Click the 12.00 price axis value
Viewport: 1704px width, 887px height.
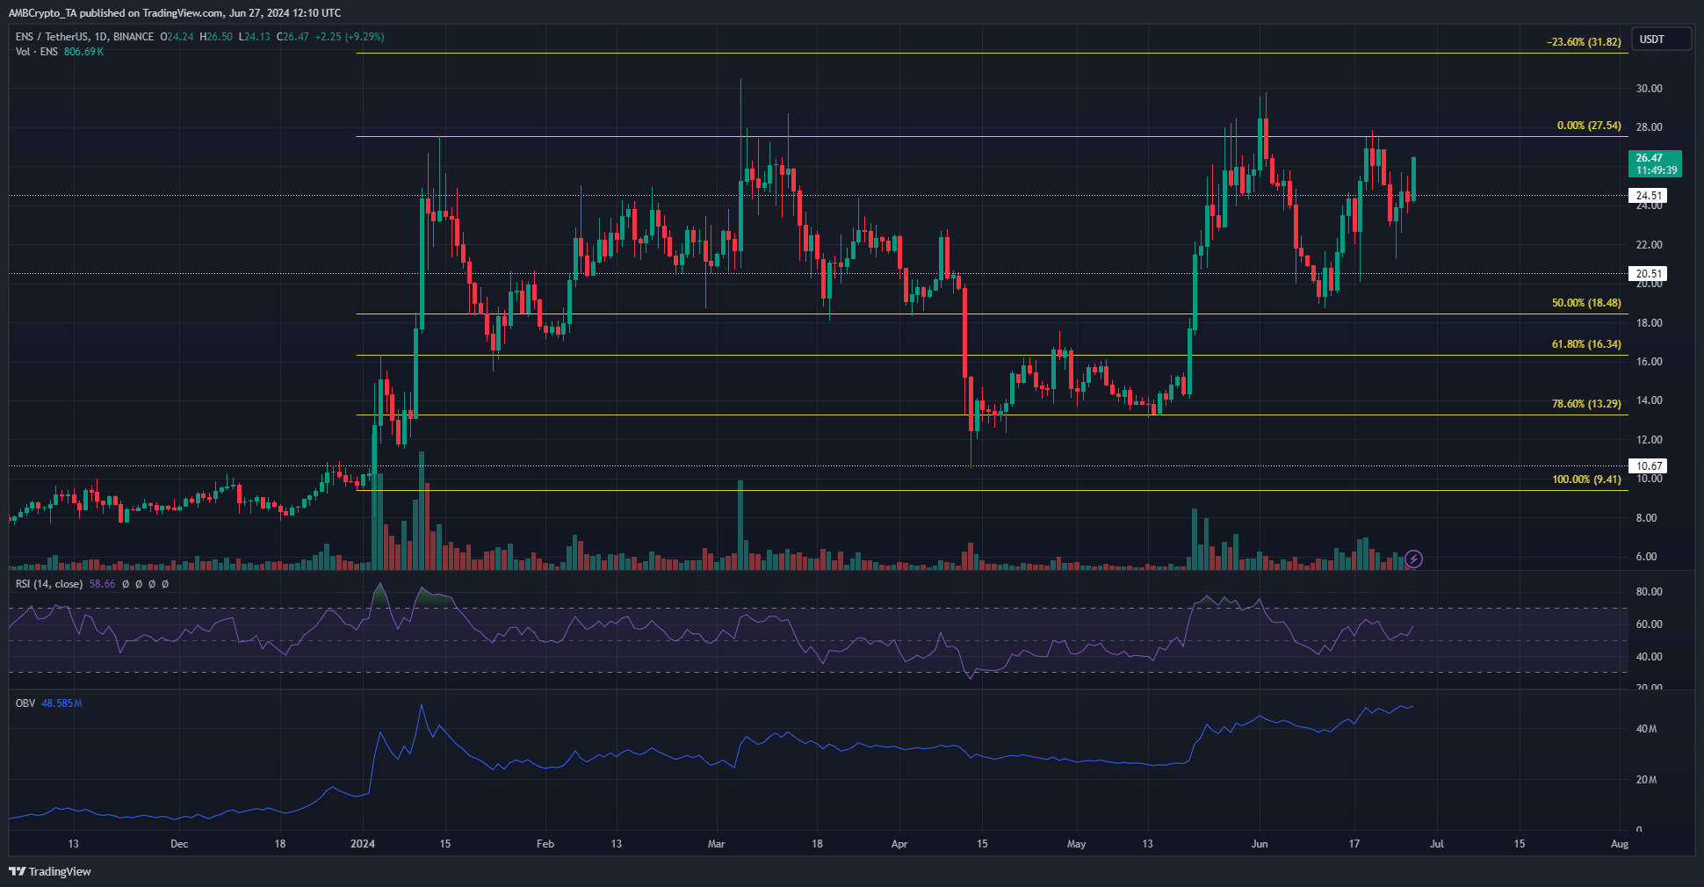(x=1649, y=440)
